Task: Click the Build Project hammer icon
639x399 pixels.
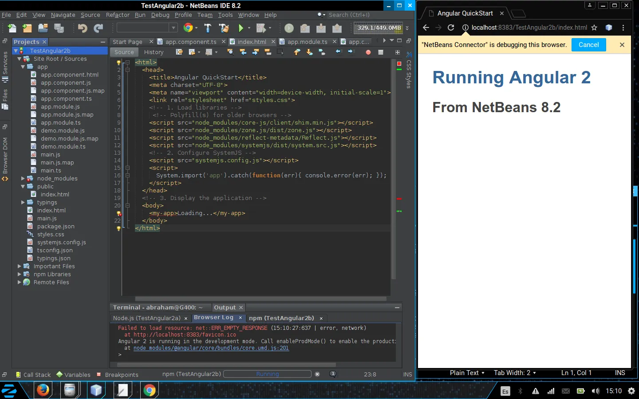Action: 208,28
